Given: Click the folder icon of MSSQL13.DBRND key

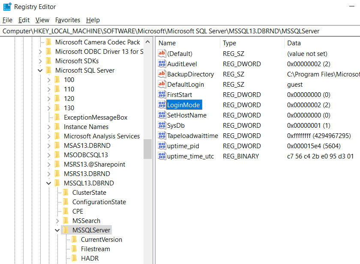Looking at the screenshot, I should point(57,183).
